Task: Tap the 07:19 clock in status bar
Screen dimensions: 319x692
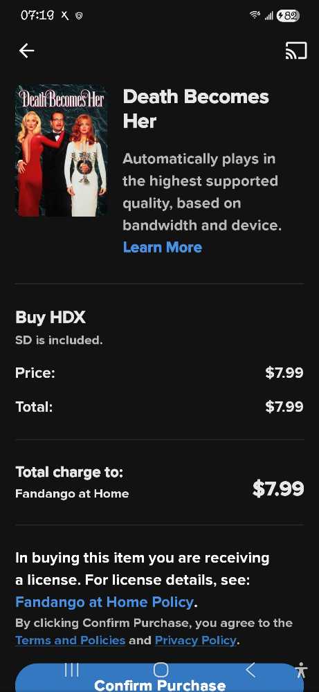Action: click(39, 16)
